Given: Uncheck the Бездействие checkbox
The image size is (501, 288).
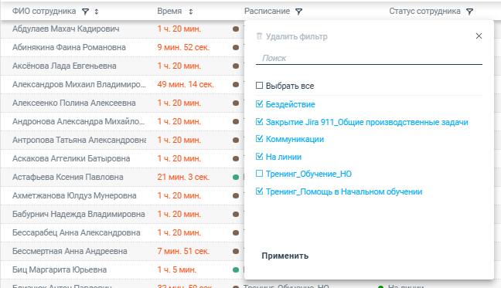Looking at the screenshot, I should point(260,104).
